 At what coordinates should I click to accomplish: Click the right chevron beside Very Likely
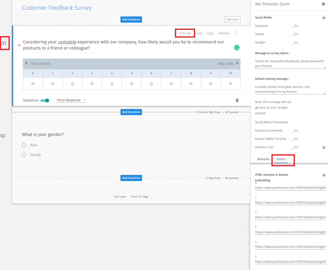tap(237, 63)
